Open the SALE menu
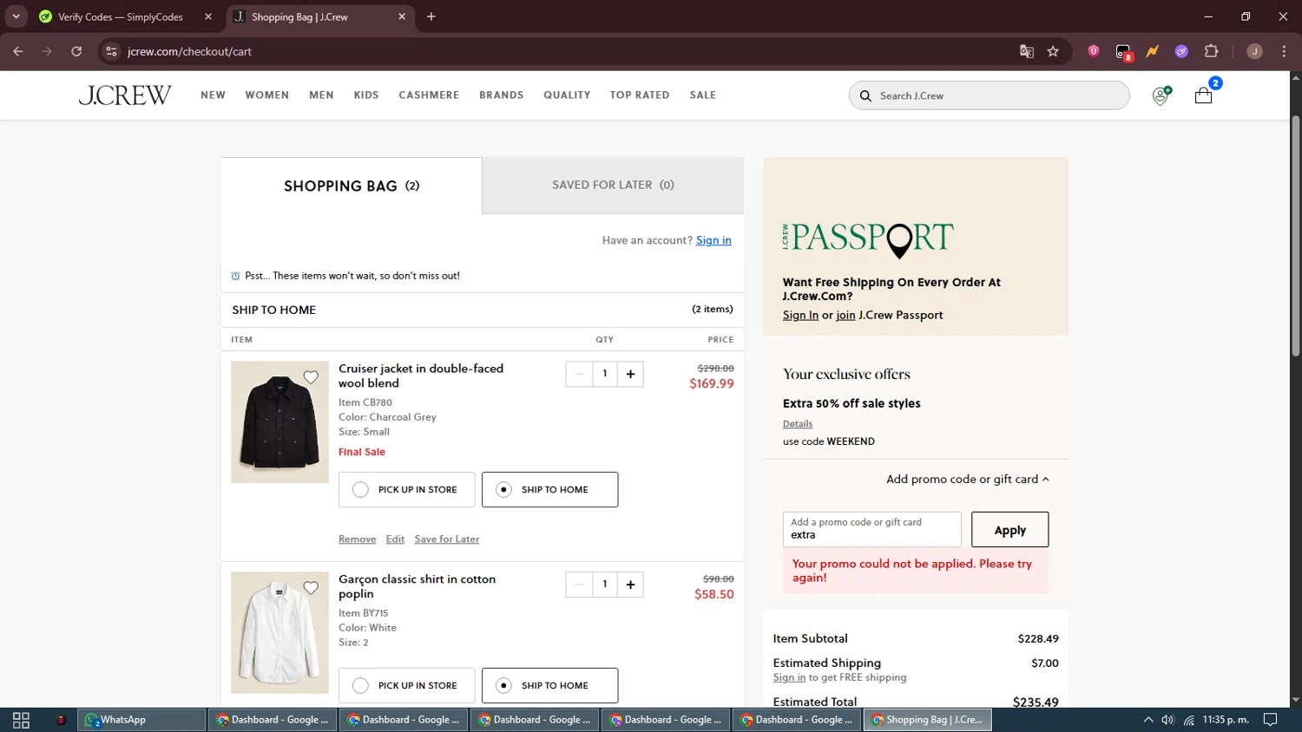Screen dimensions: 1302x732 703,95
